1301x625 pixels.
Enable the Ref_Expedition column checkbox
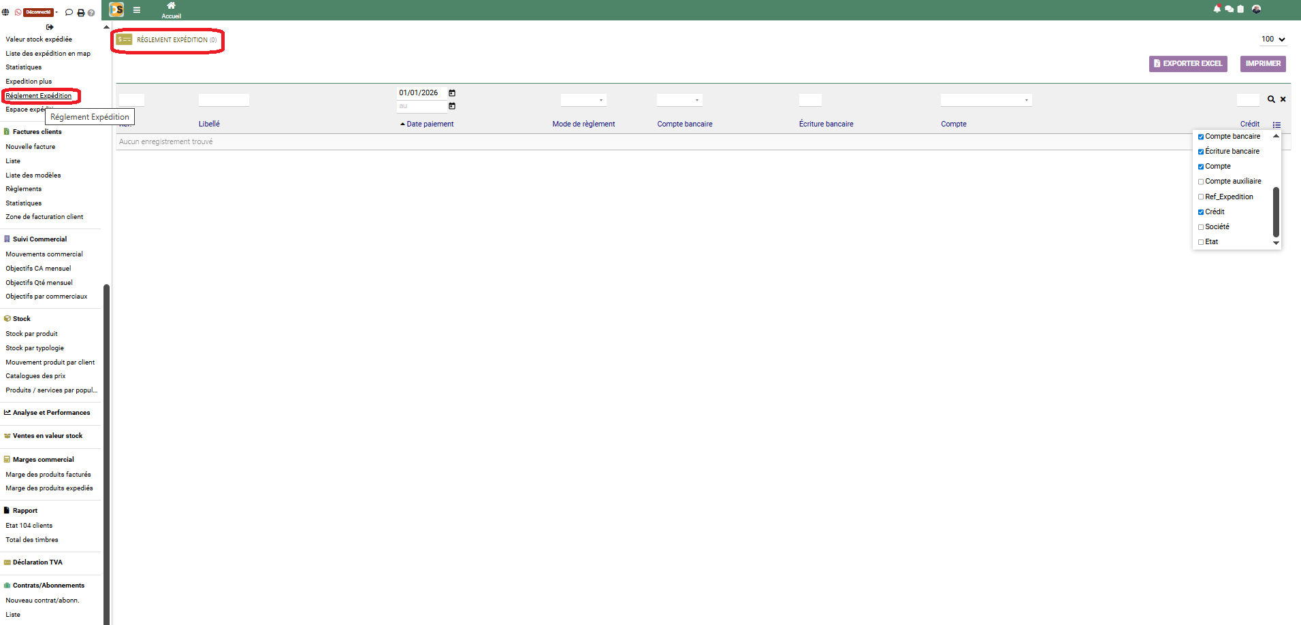(x=1201, y=197)
